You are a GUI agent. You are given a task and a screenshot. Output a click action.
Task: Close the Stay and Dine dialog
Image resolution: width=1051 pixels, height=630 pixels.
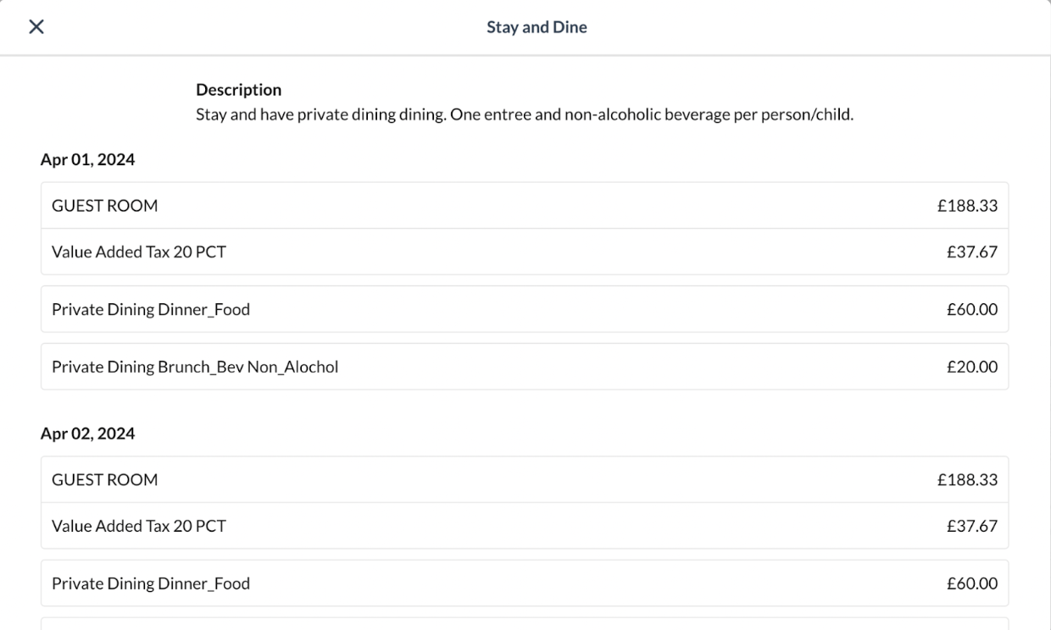[x=36, y=27]
